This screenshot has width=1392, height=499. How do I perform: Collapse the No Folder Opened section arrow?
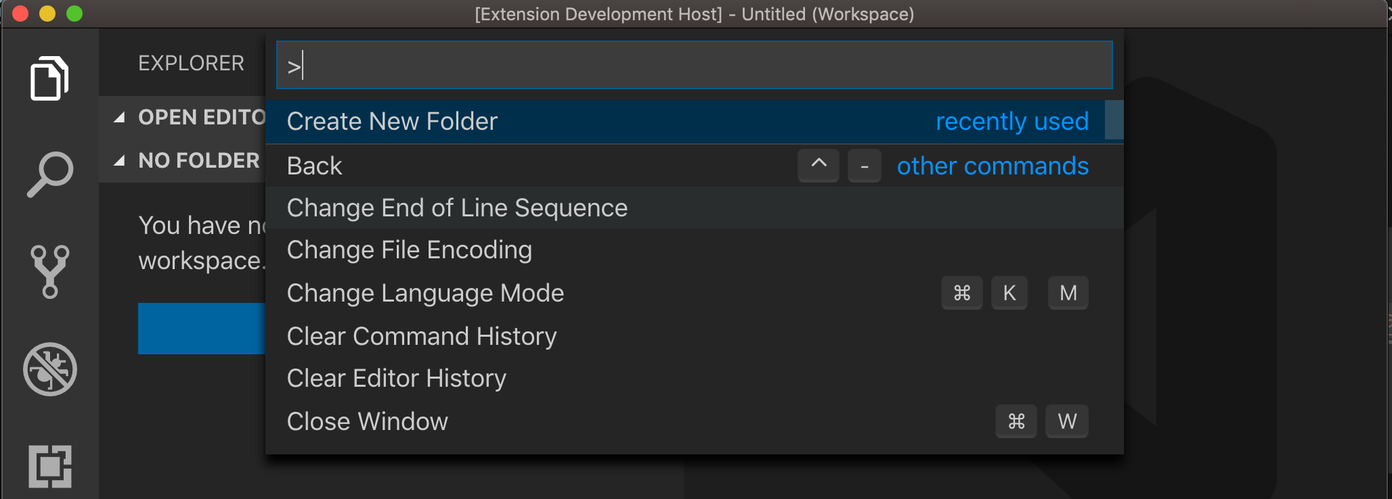point(120,161)
